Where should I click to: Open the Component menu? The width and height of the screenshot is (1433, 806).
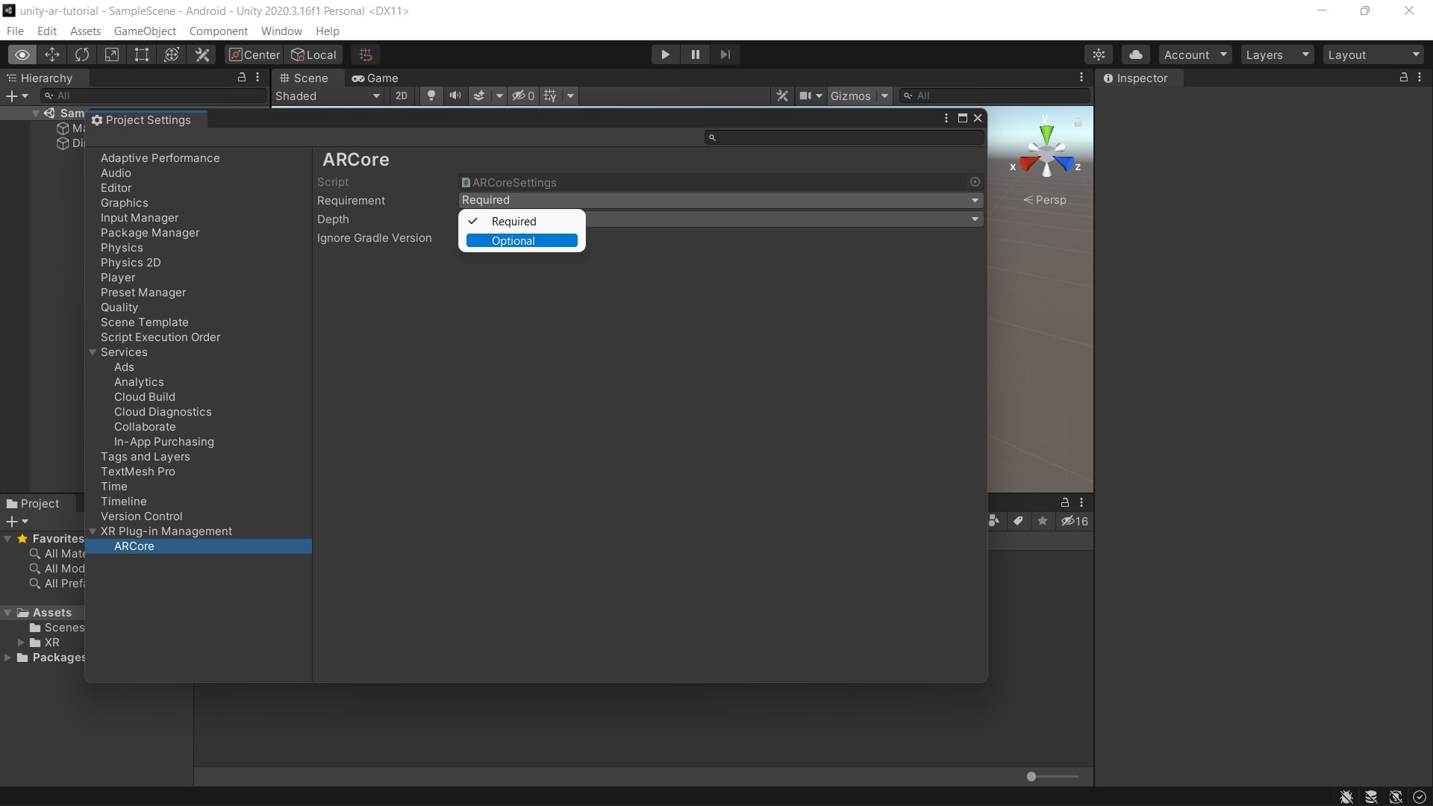pos(218,31)
